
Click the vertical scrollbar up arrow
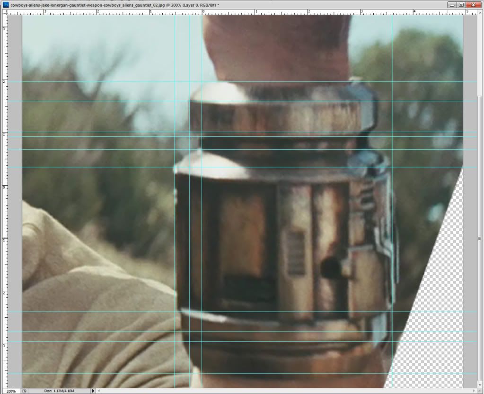click(479, 12)
